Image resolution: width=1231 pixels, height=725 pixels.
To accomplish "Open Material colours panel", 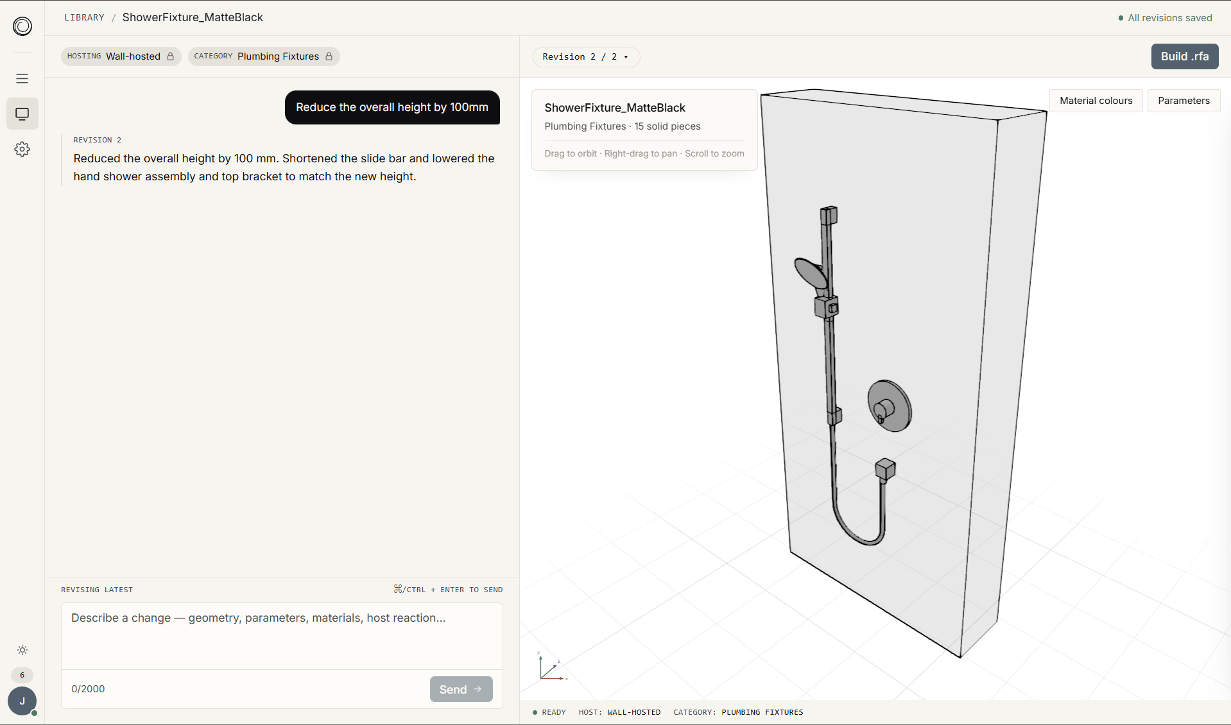I will 1096,101.
